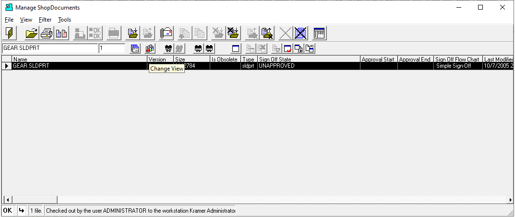Click the OK indicator in status bar

(8, 210)
